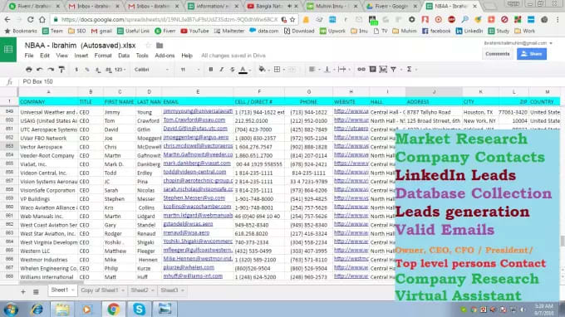The image size is (565, 317).
Task: Open the fill color bucket tool
Action: (262, 70)
